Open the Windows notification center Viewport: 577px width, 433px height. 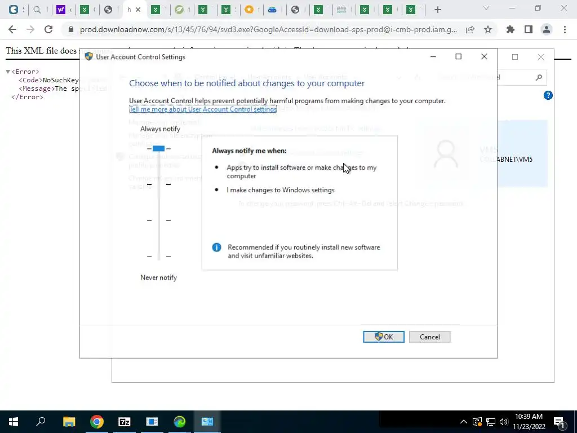point(559,422)
